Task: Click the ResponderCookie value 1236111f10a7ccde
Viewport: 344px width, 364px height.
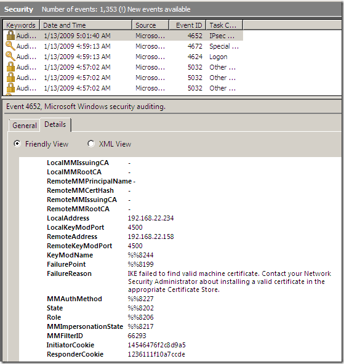Action: coord(156,354)
